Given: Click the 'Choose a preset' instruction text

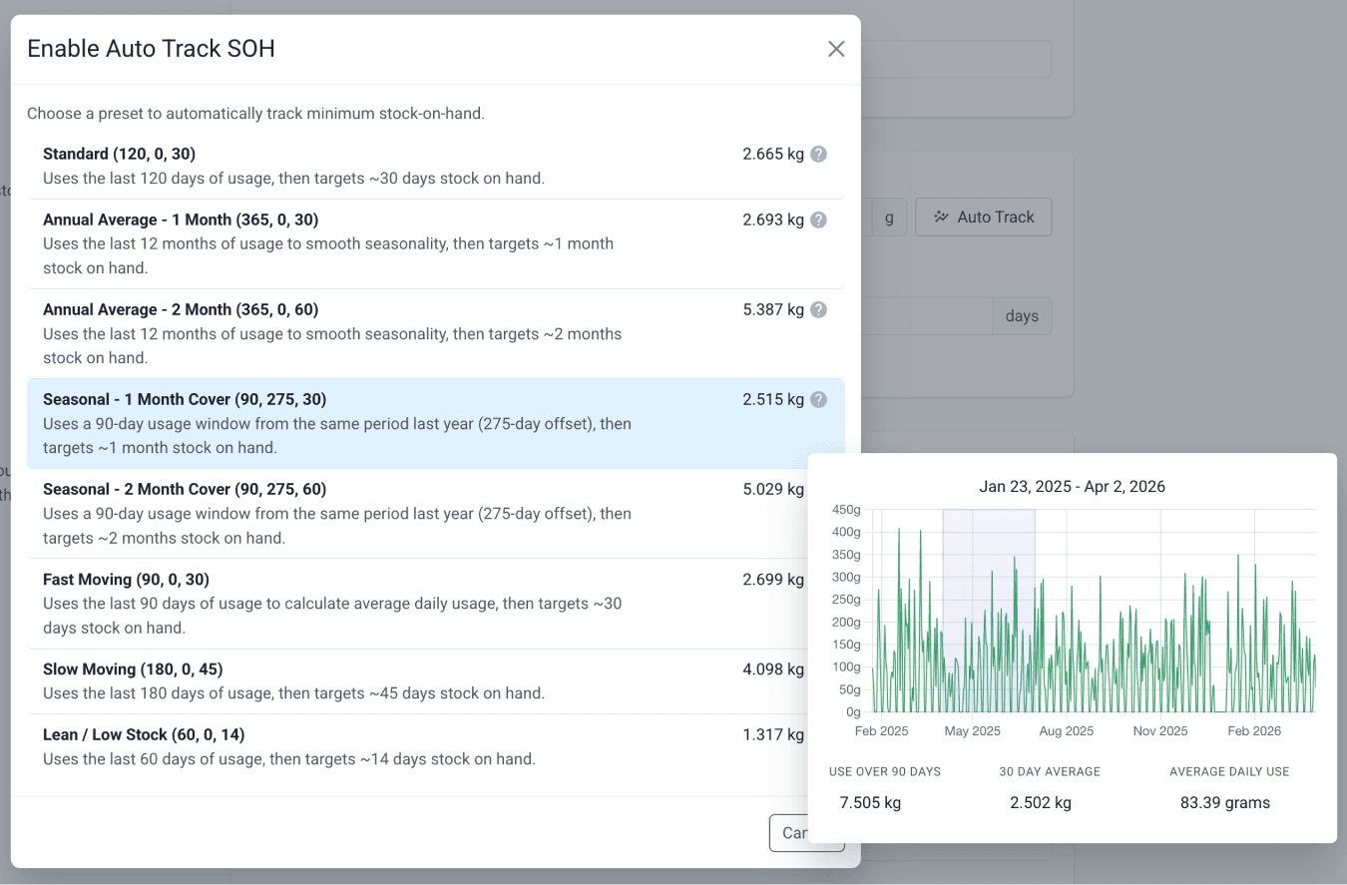Looking at the screenshot, I should (x=255, y=113).
